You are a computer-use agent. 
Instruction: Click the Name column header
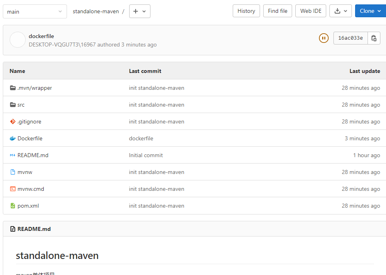coord(17,71)
